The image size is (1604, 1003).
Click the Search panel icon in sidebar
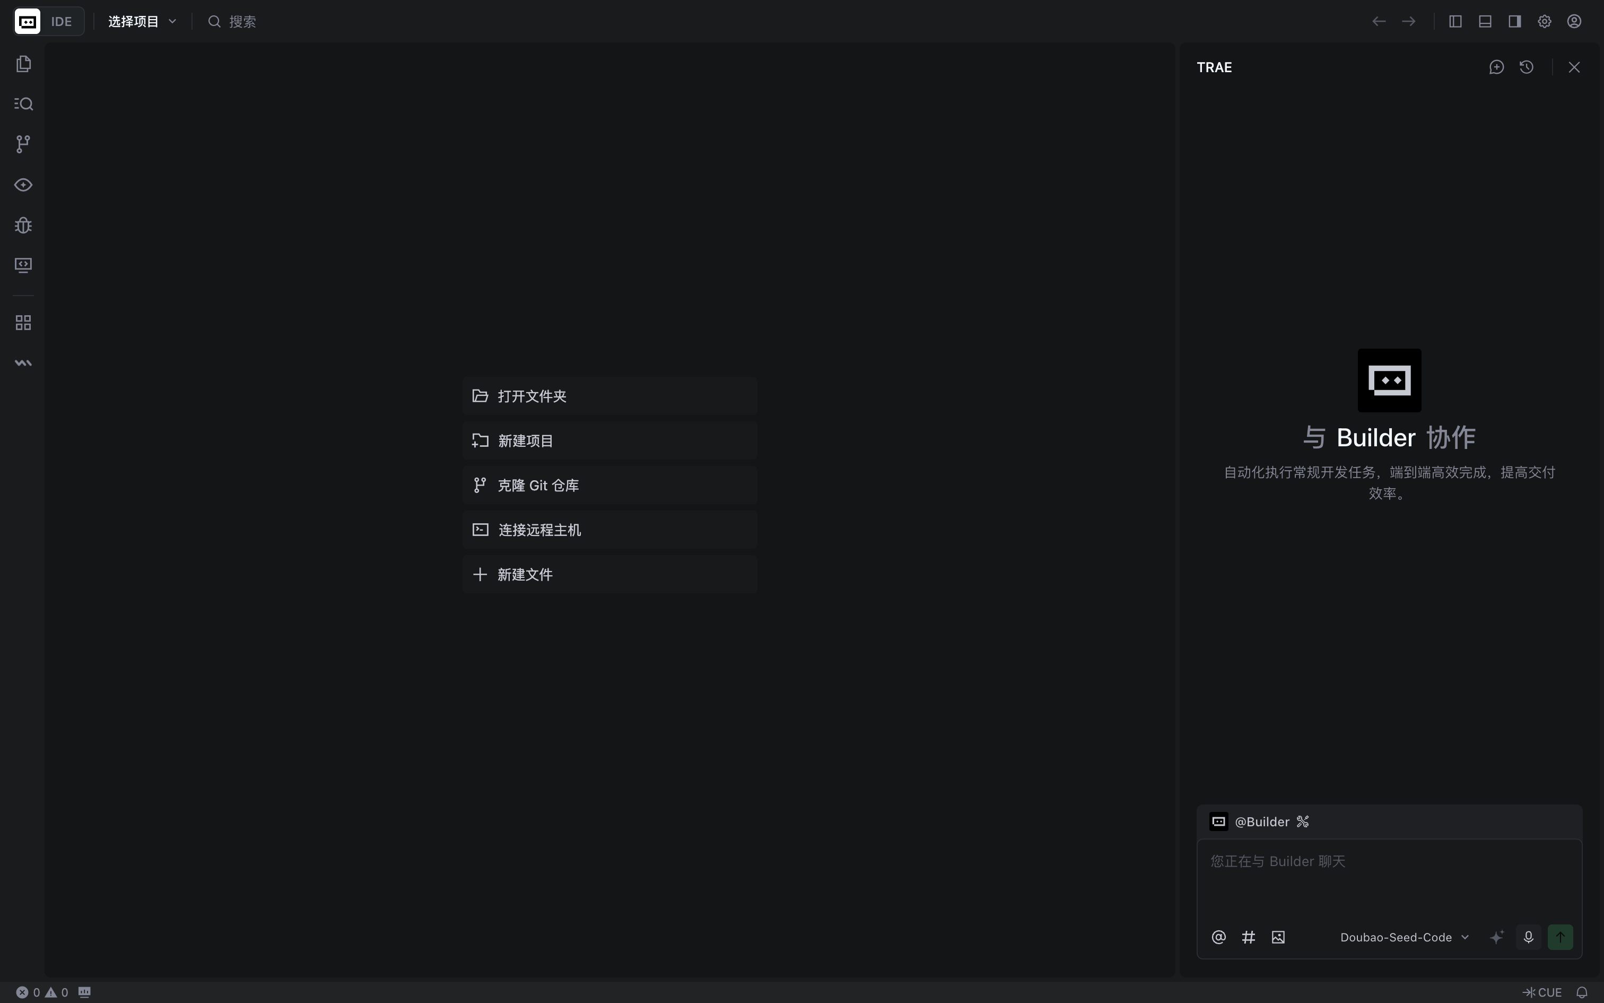coord(23,104)
